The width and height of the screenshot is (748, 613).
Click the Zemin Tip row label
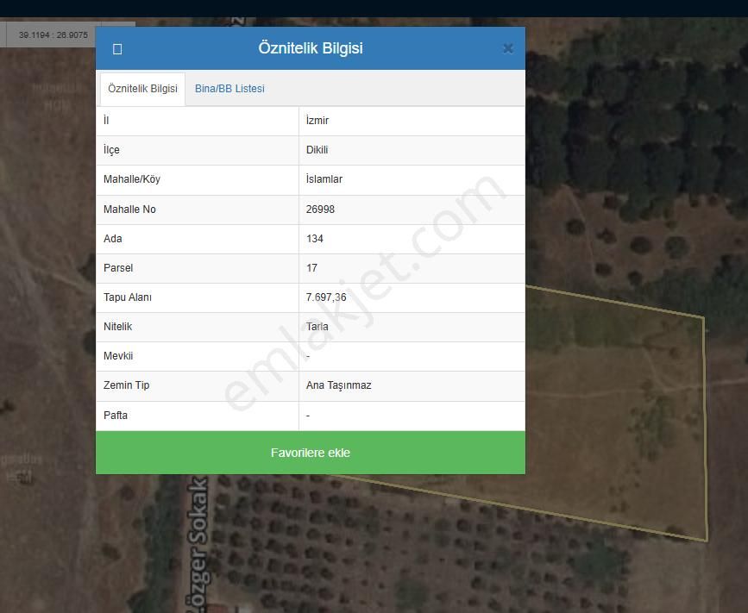126,385
